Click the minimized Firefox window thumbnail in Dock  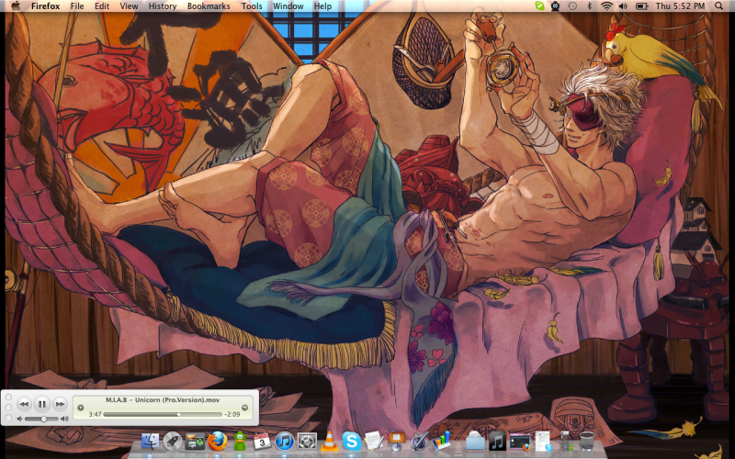pos(520,442)
